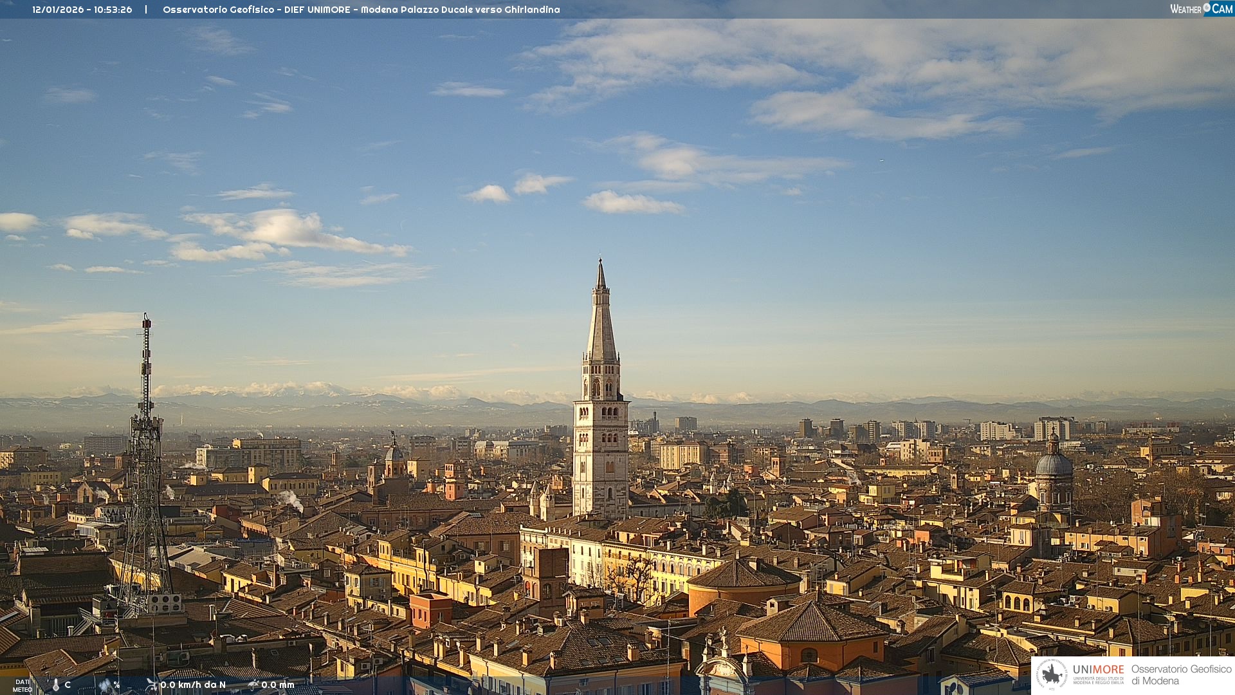
Task: Click the temperature C unit label
Action: (68, 685)
